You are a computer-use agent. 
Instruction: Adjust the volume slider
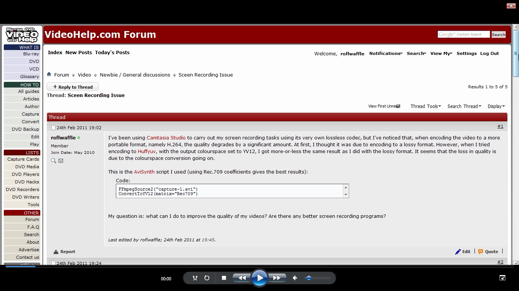(x=318, y=278)
